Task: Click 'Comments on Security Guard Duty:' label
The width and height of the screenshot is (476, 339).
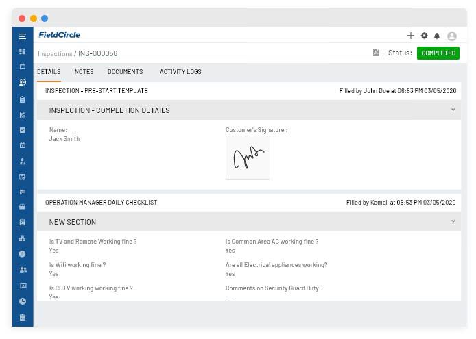Action: 273,288
